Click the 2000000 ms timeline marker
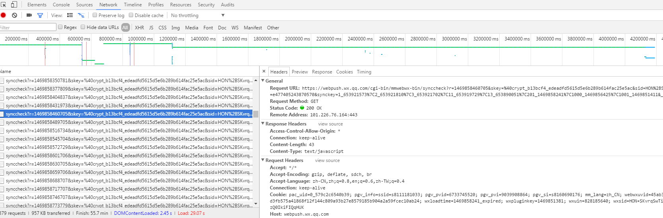663x218 pixels. click(297, 39)
